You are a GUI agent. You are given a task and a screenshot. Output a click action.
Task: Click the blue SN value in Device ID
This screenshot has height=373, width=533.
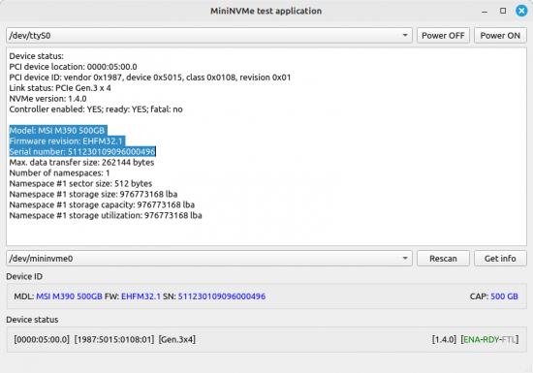[222, 296]
